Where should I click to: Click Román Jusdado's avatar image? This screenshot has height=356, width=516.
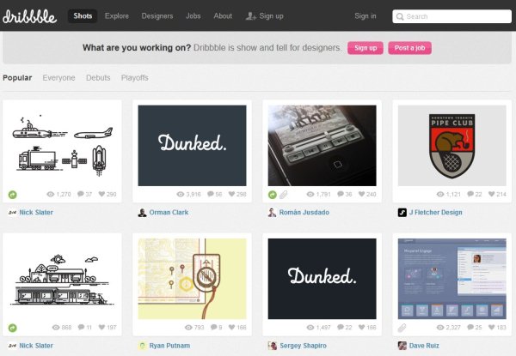point(272,213)
